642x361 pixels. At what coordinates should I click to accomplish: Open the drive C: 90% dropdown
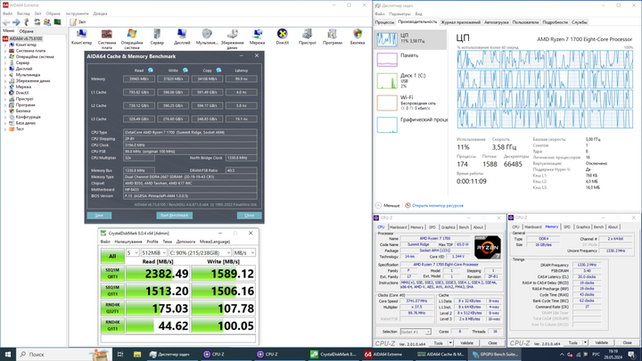200,252
